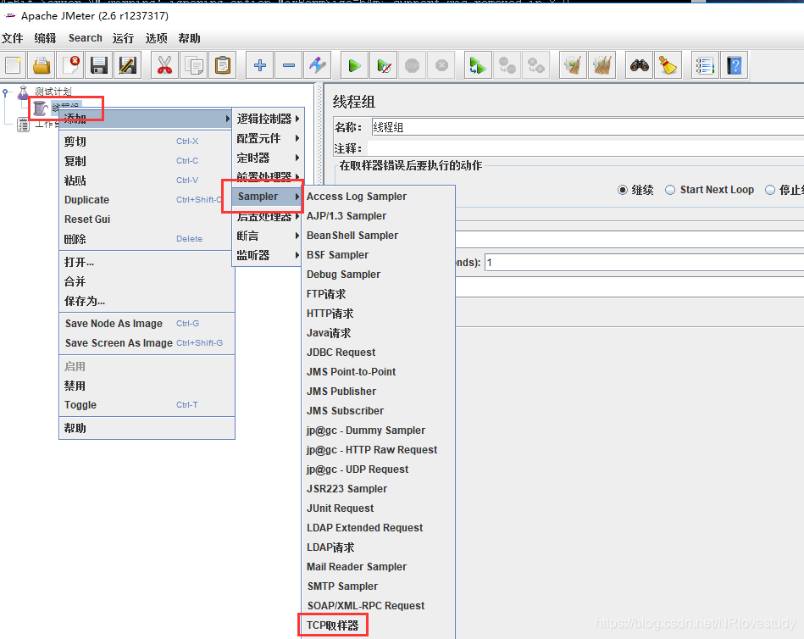Choose FTP请求 sampler
Screen dimensions: 804x639
click(378, 294)
